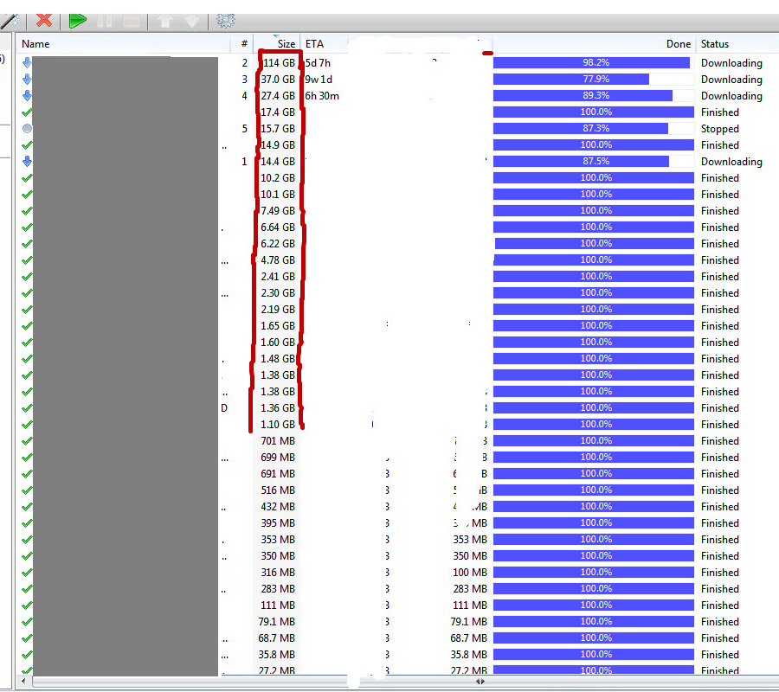Sort by the Name column header
Viewport: 779px width, 692px height.
123,44
